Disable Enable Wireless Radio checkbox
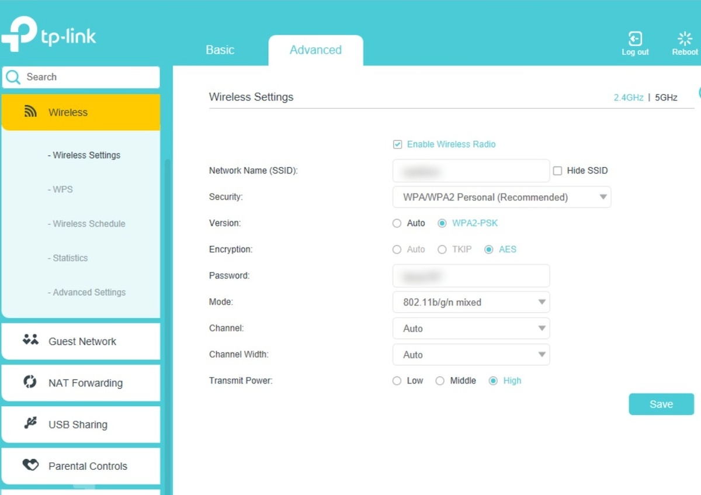 tap(397, 144)
